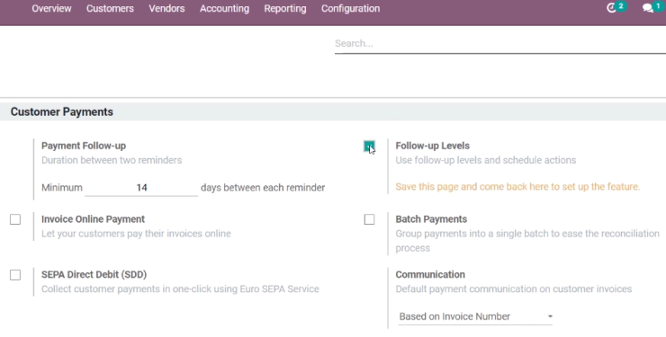Open the Accounting menu
Image resolution: width=666 pixels, height=337 pixels.
[224, 8]
